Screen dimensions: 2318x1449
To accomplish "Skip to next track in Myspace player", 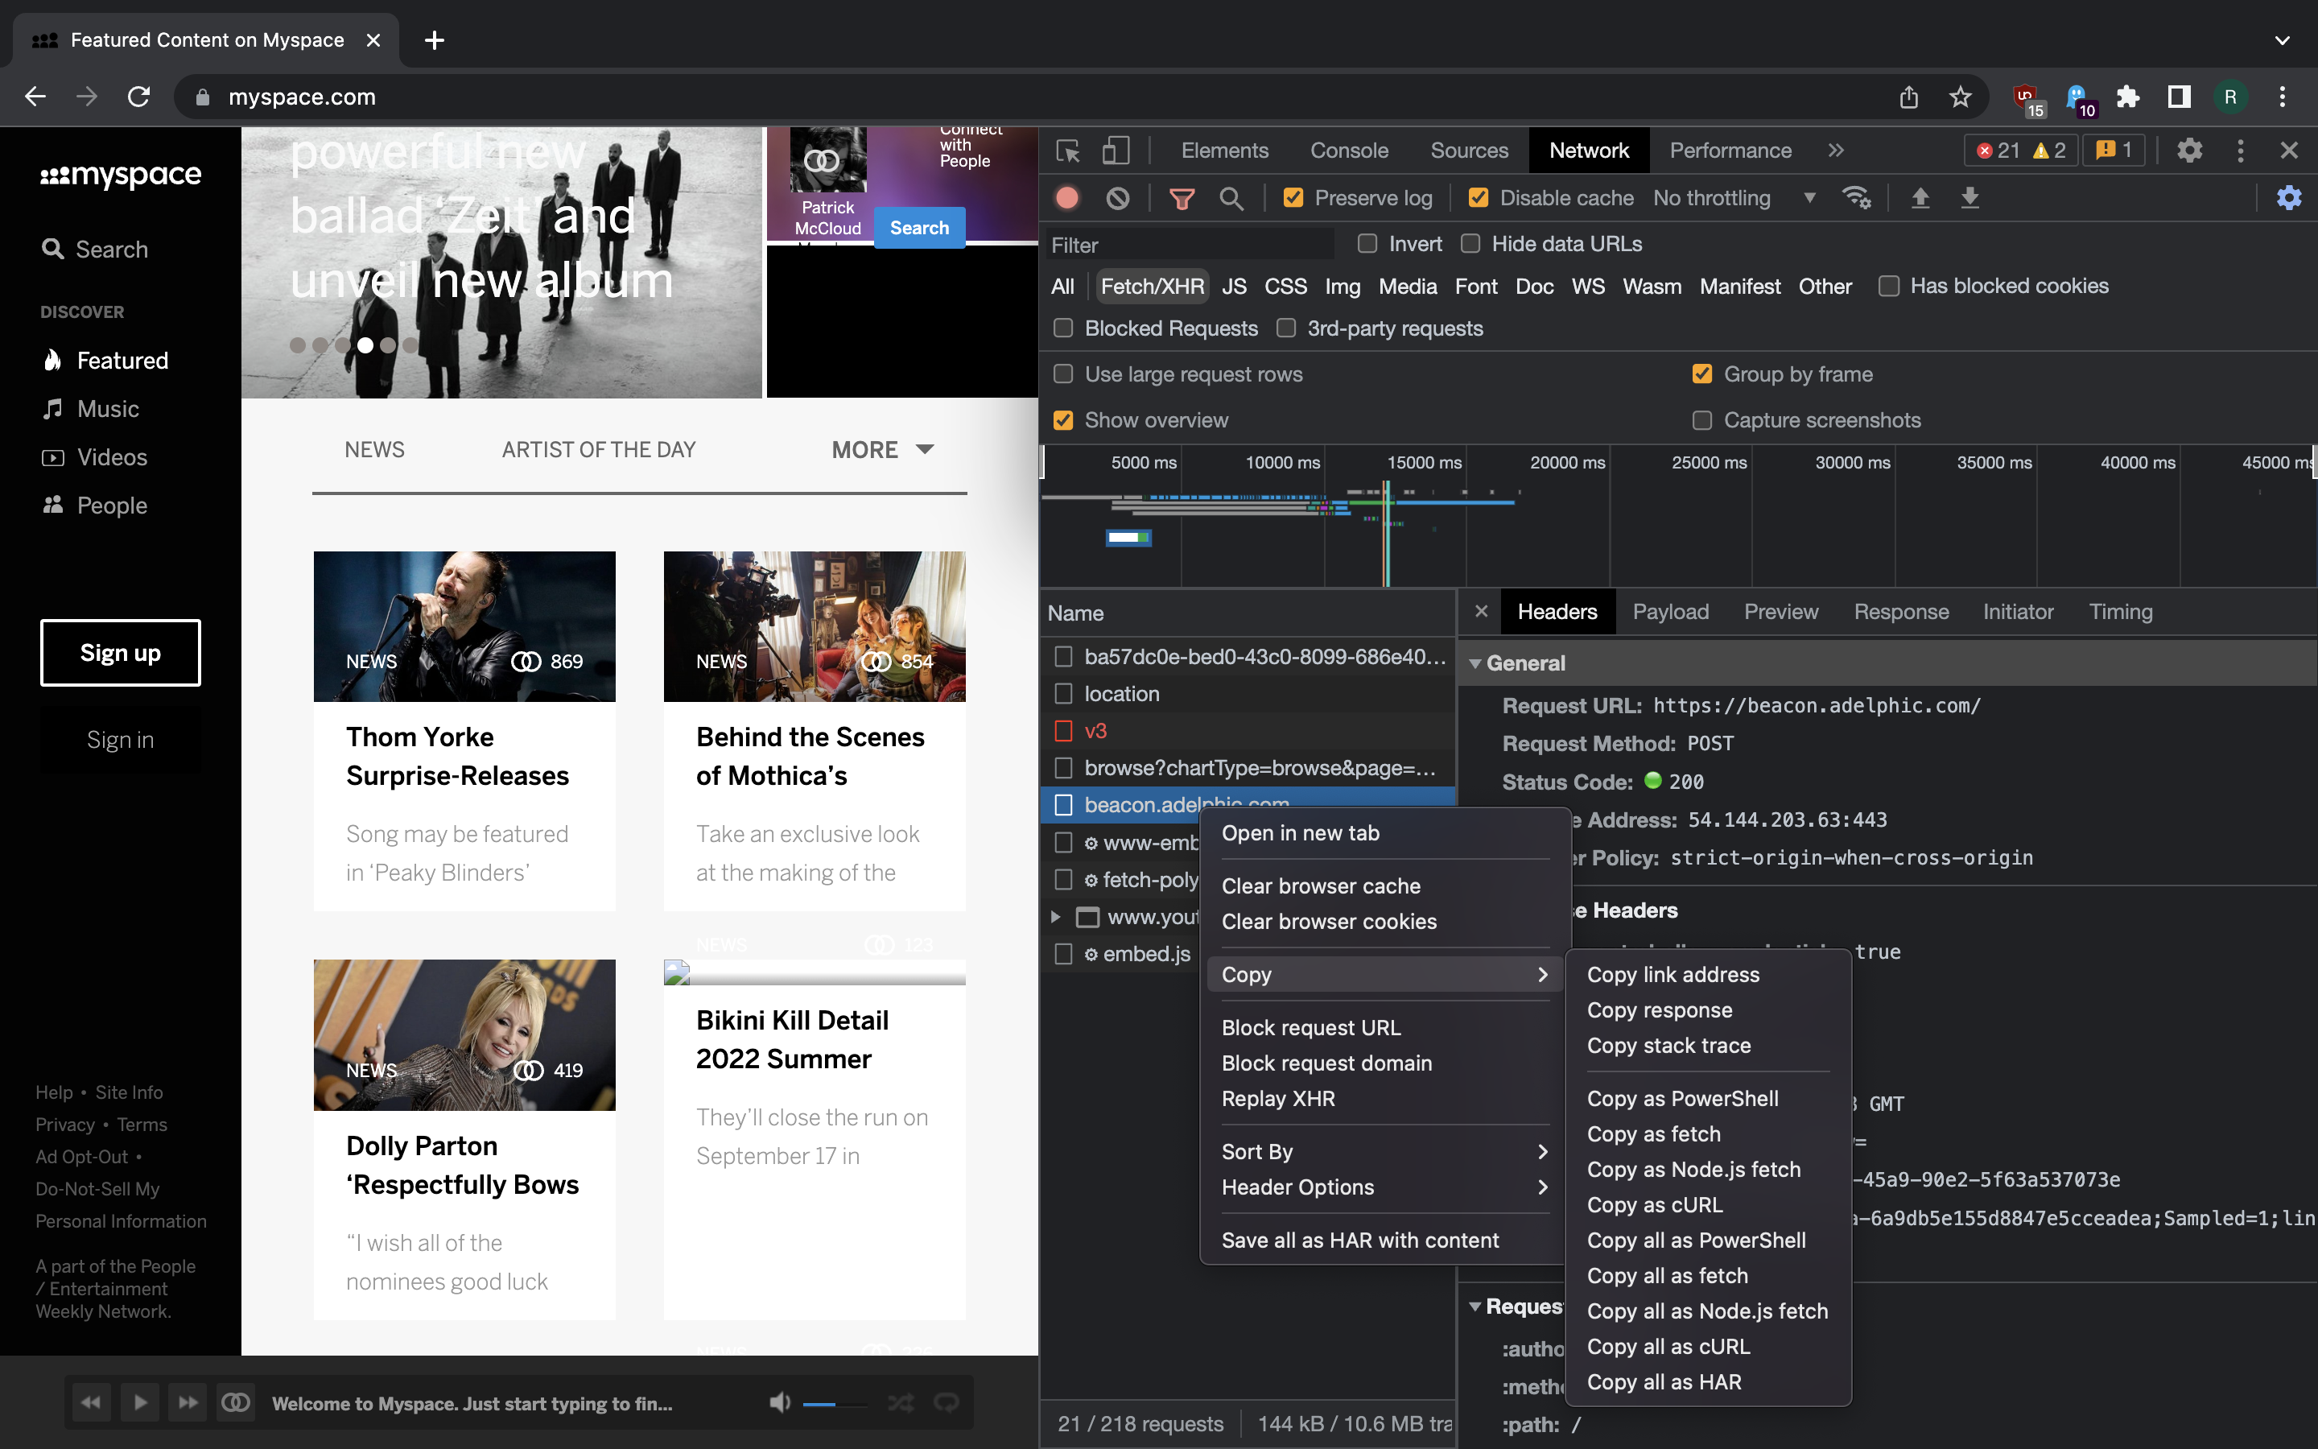I will (x=188, y=1402).
